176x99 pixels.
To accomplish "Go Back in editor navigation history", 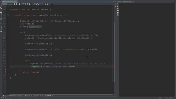I will coord(16,4).
